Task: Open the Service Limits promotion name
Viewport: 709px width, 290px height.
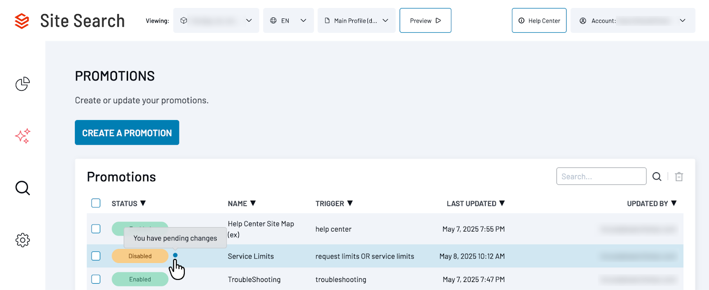Action: [x=251, y=256]
